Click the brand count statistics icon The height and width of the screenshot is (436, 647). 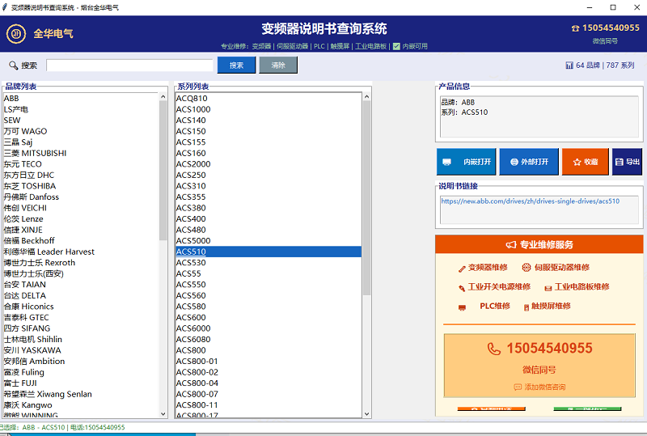click(x=569, y=66)
